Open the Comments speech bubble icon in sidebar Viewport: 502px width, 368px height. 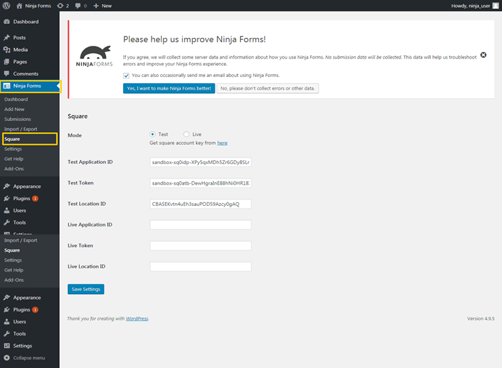coord(7,74)
